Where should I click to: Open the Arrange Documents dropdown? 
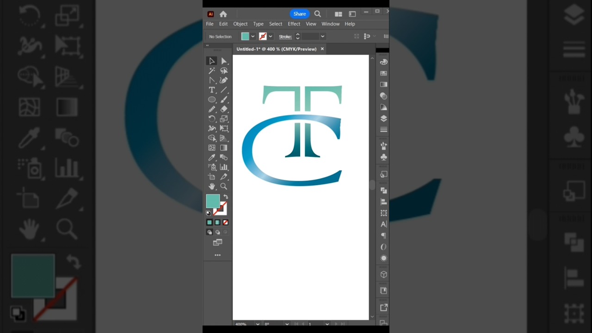click(339, 14)
